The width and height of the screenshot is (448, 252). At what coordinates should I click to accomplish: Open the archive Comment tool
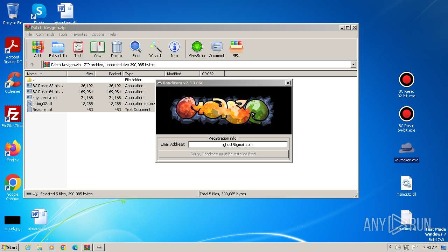(217, 49)
